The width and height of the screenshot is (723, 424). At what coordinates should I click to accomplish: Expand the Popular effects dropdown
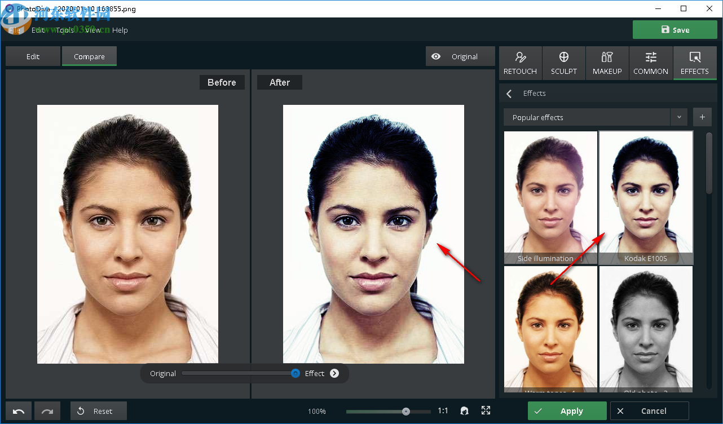pyautogui.click(x=679, y=117)
